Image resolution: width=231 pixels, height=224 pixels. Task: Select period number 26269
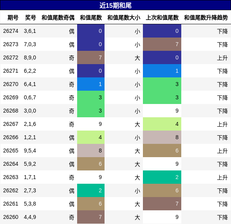(x=11, y=97)
